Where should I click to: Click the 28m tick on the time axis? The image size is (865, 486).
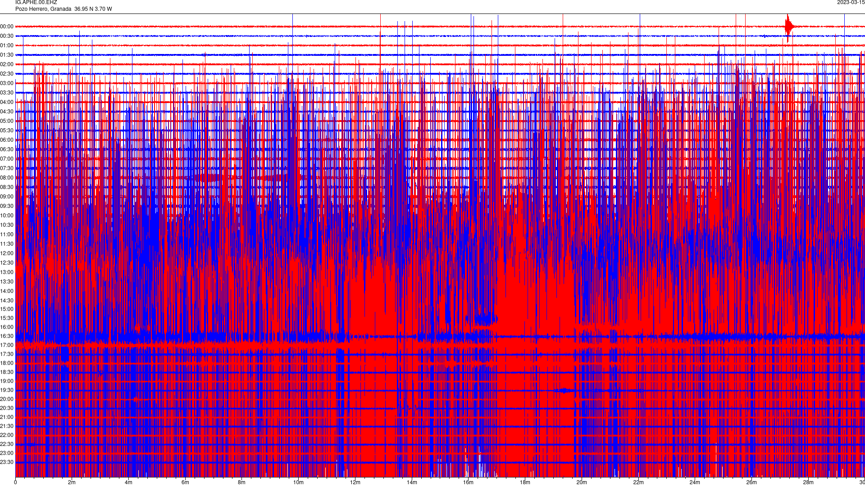coord(808,482)
